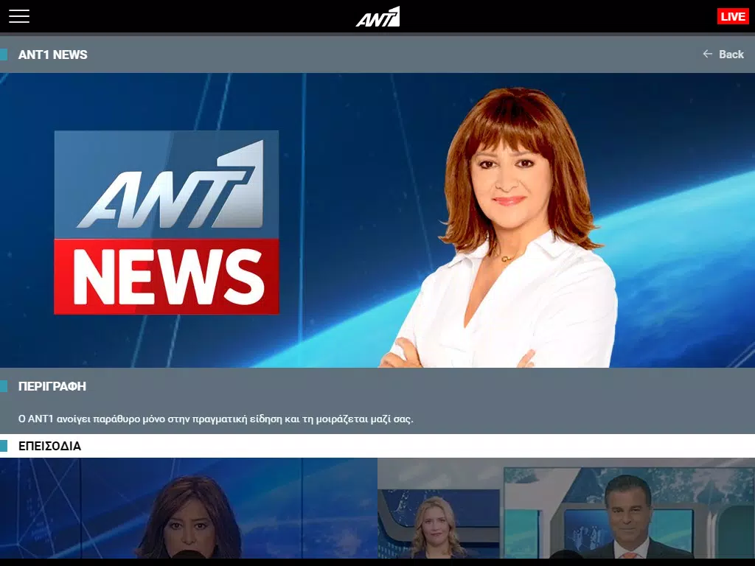Open the ANT1 News banner image
This screenshot has height=566, width=755.
point(377,220)
